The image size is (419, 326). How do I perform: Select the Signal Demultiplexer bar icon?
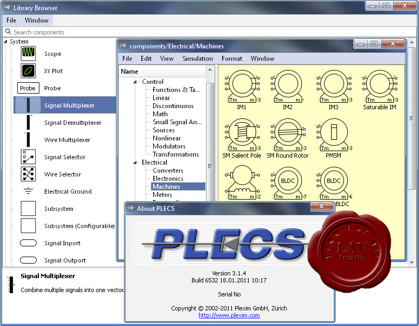(x=29, y=122)
